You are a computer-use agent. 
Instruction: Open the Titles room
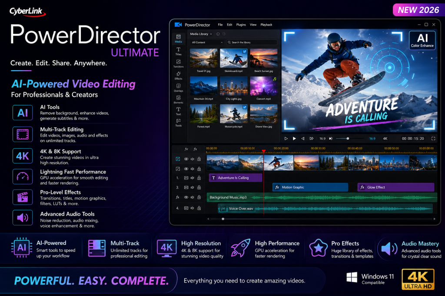[178, 51]
